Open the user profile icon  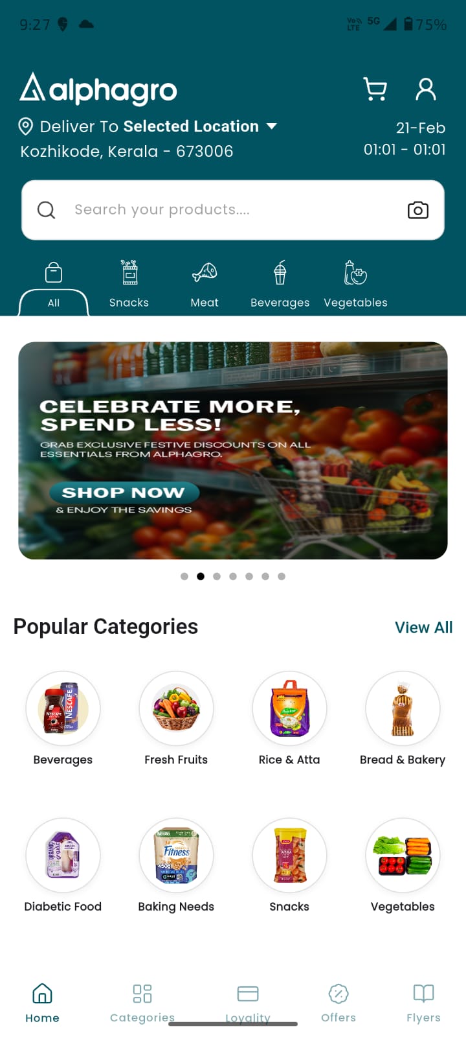click(426, 89)
